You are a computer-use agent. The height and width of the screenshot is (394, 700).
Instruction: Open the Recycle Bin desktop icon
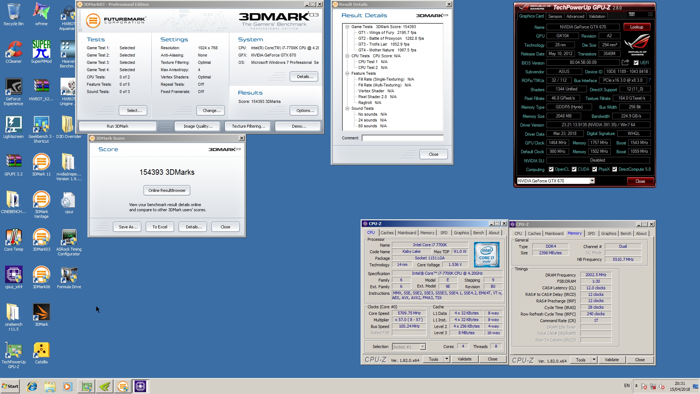(x=13, y=15)
